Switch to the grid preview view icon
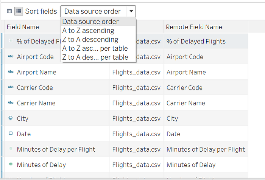 tap(9, 11)
